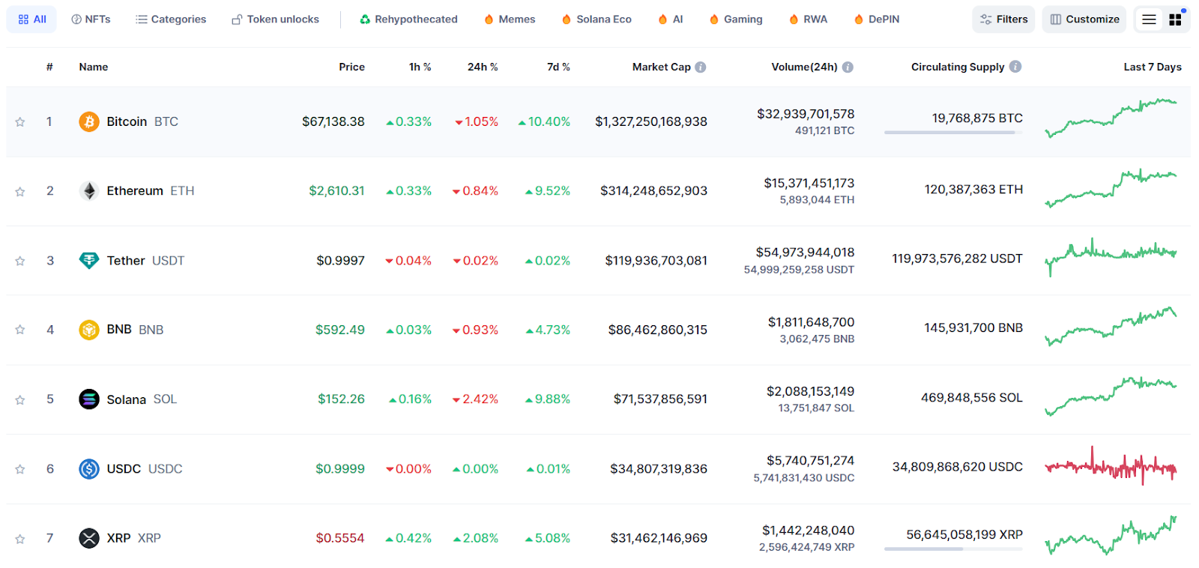Sort table by Volume(24h) column
The image size is (1199, 568).
(x=804, y=67)
